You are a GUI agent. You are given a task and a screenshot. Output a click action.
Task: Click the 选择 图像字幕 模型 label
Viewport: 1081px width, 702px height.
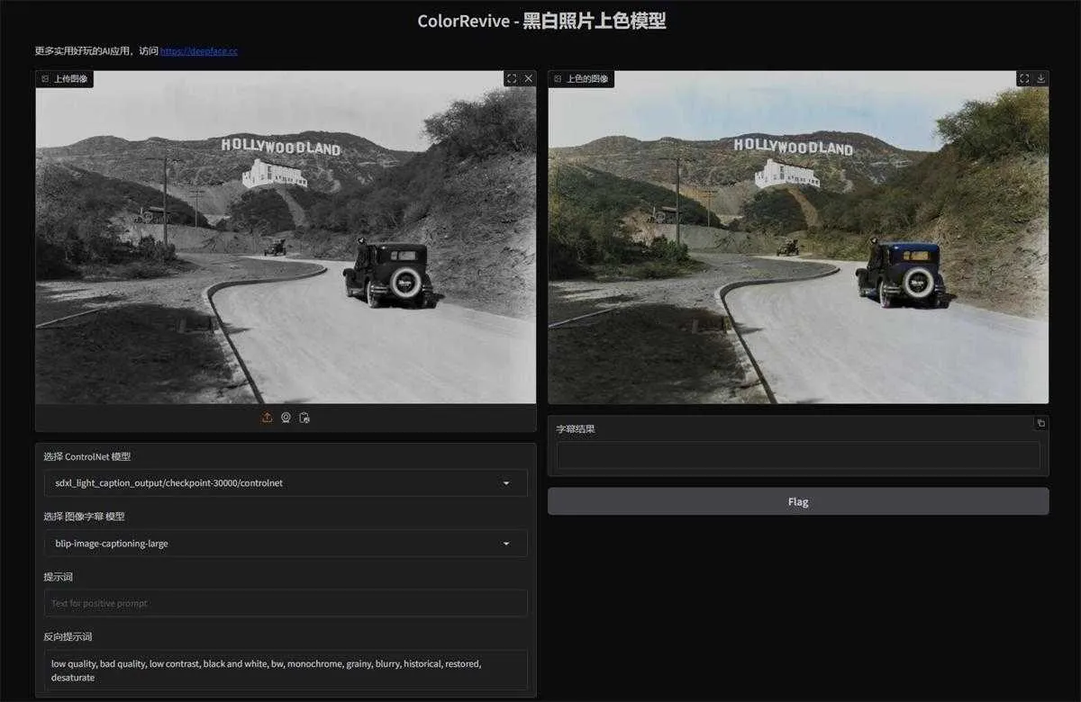coord(85,517)
